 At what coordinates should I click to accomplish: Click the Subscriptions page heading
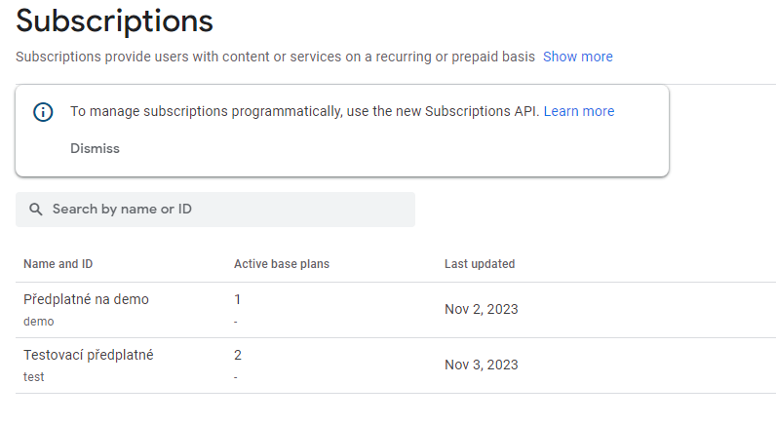[114, 20]
